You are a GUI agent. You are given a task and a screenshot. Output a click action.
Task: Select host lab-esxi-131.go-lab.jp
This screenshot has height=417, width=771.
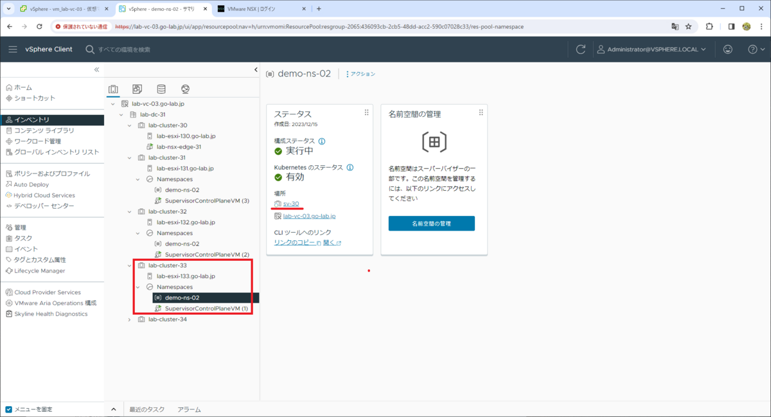(x=186, y=168)
